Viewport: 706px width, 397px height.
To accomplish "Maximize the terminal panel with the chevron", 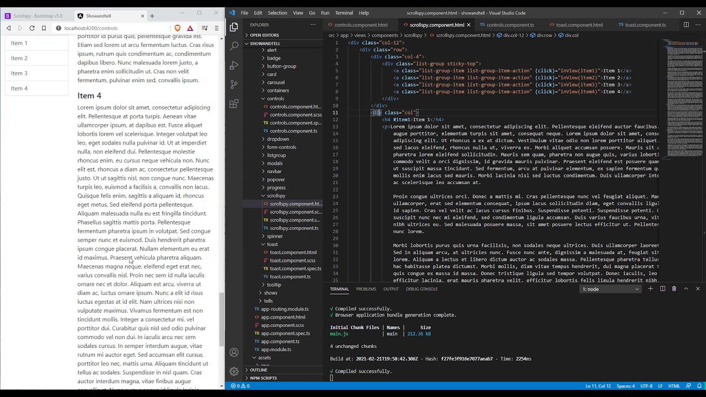I will coord(686,288).
